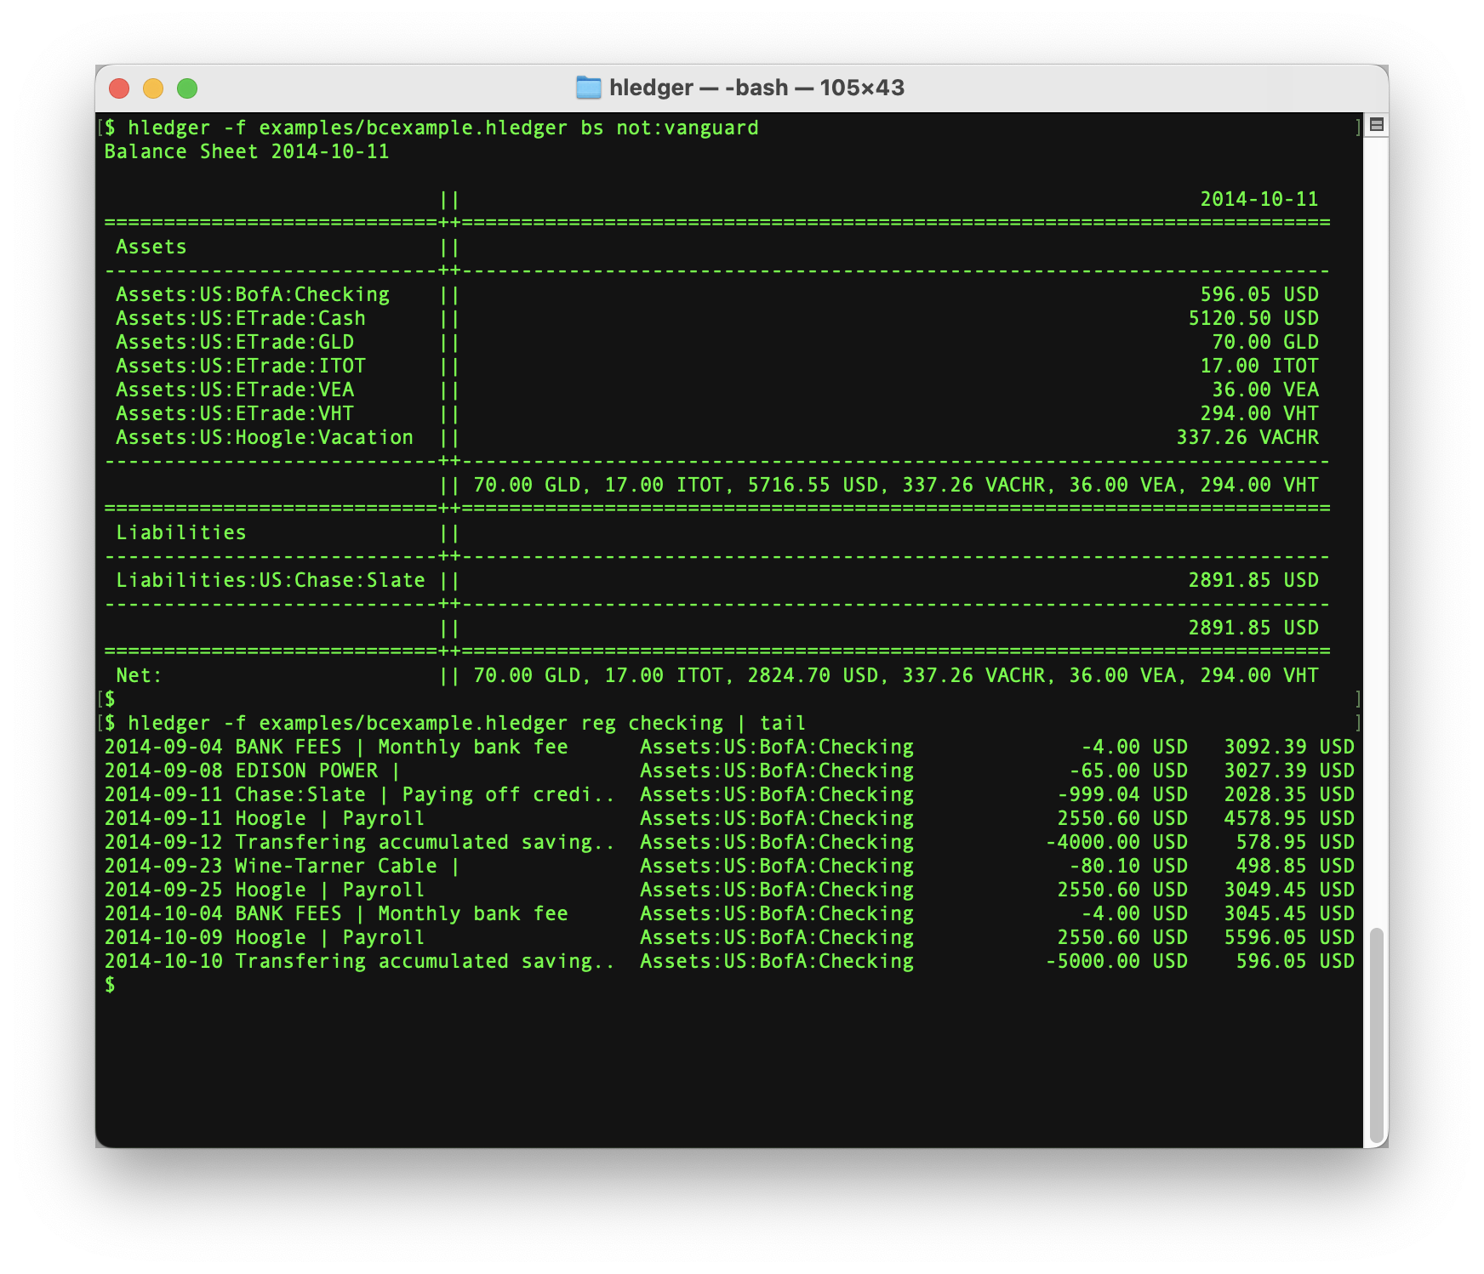This screenshot has width=1484, height=1274.
Task: Click the "Net:" label in the balance sheet
Action: pyautogui.click(x=139, y=675)
